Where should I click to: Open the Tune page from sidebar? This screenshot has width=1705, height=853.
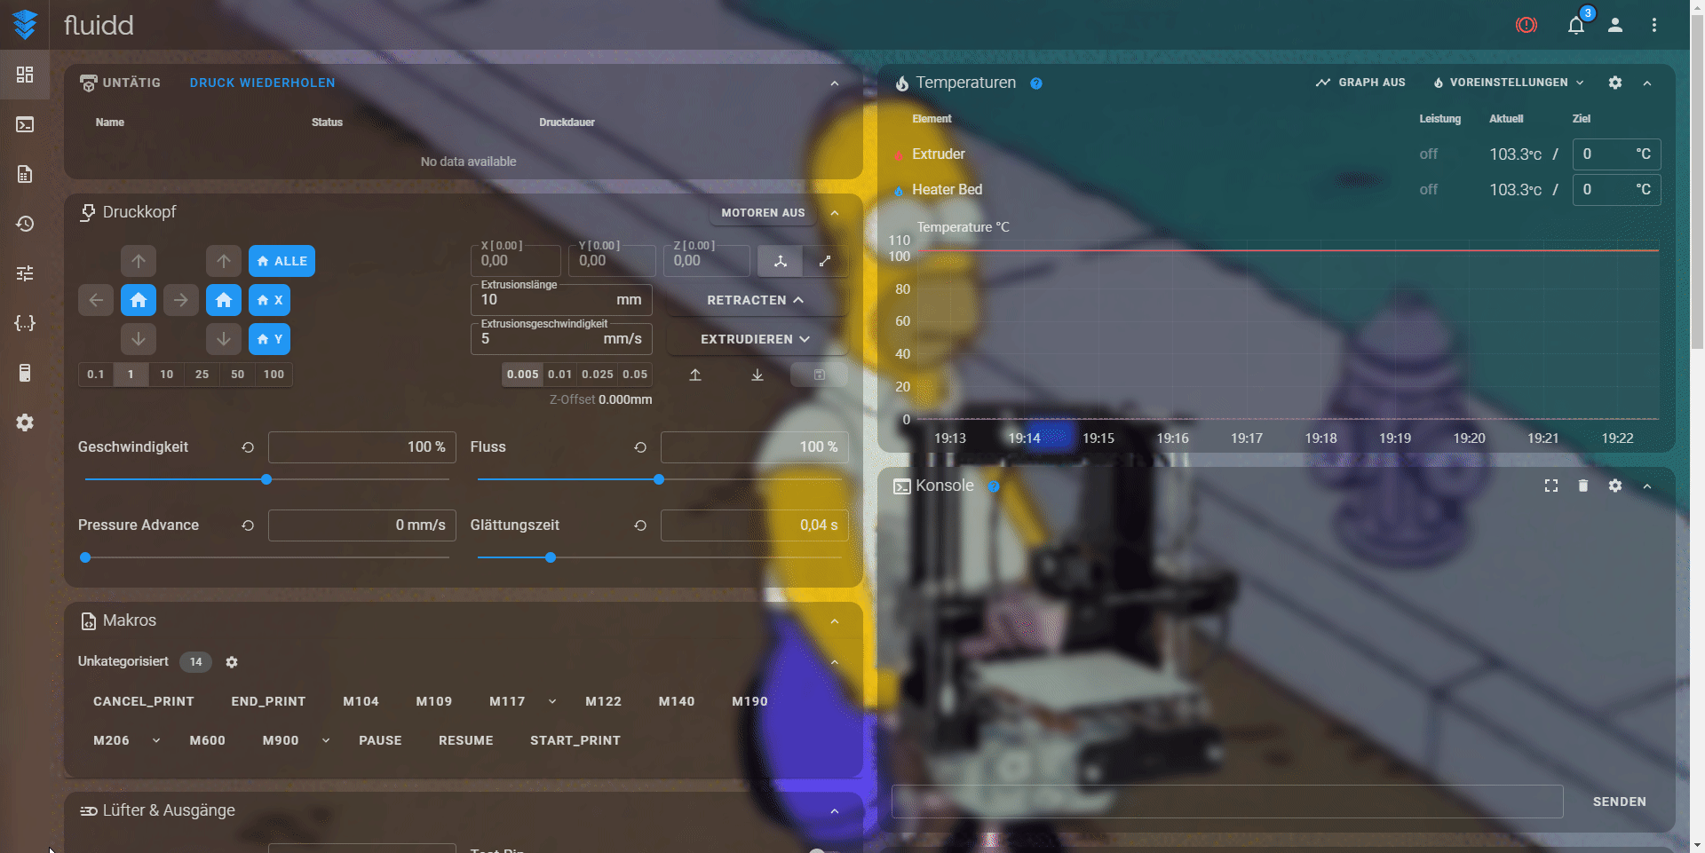pos(25,273)
